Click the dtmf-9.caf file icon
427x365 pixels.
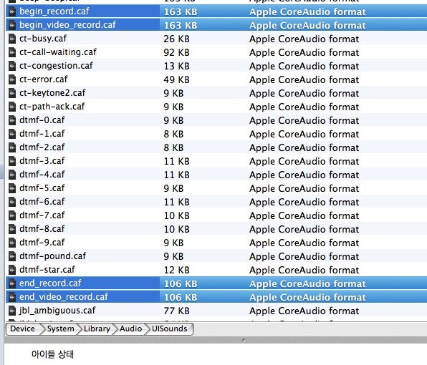(12, 243)
